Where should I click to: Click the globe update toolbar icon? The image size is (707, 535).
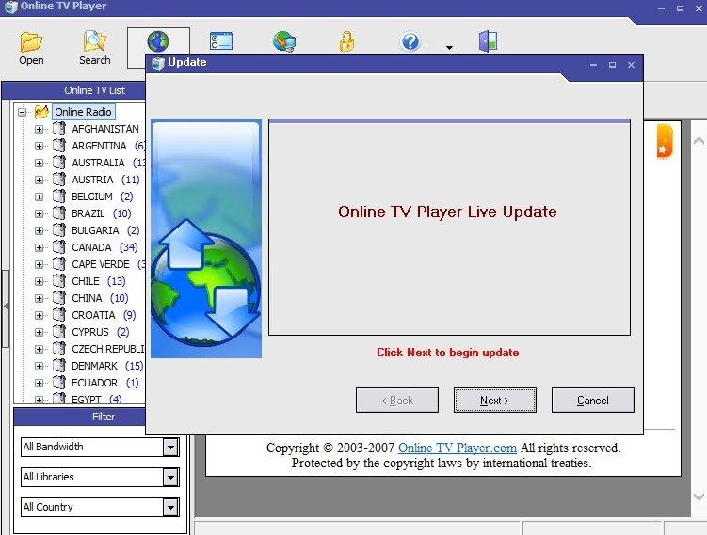pos(158,41)
